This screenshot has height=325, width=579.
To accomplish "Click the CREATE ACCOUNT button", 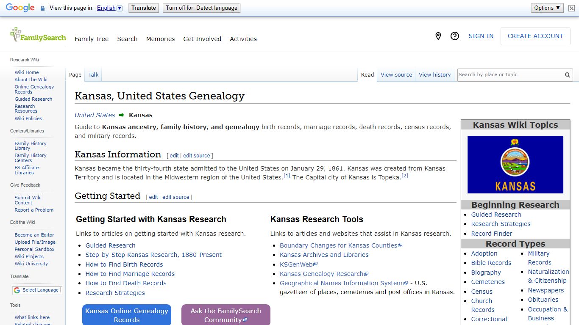I will [535, 36].
